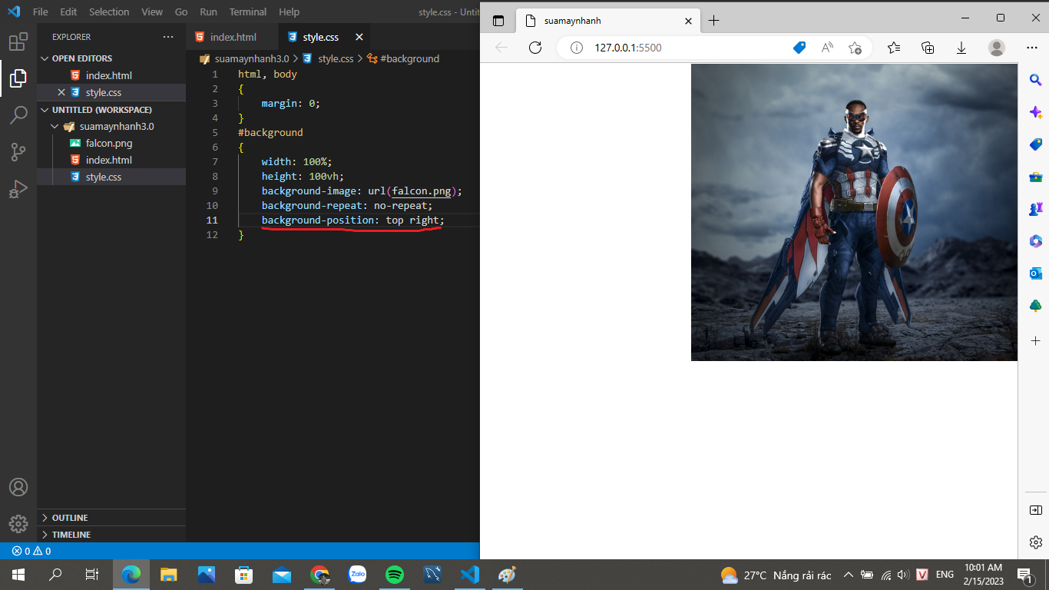Screen dimensions: 1049x590
Task: Open the Search view in activity bar
Action: pyautogui.click(x=18, y=115)
